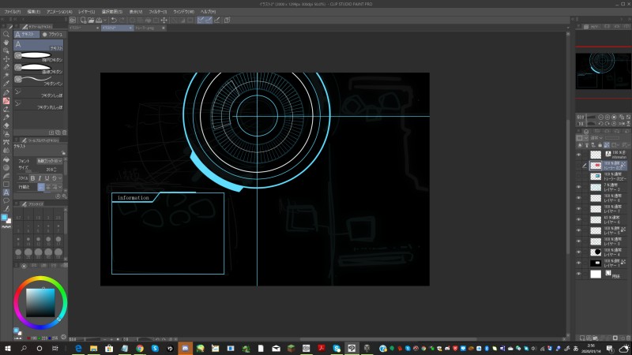The image size is (632, 355).
Task: Switch to the flash sub tool tab
Action: pyautogui.click(x=54, y=35)
